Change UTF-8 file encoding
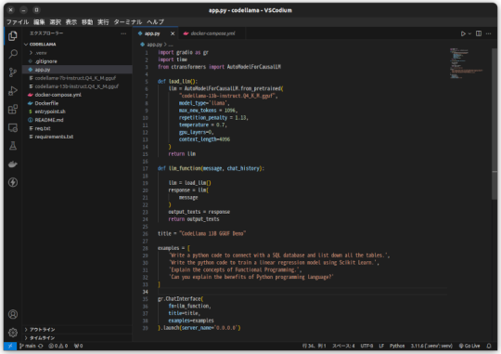The width and height of the screenshot is (501, 354). coord(366,346)
